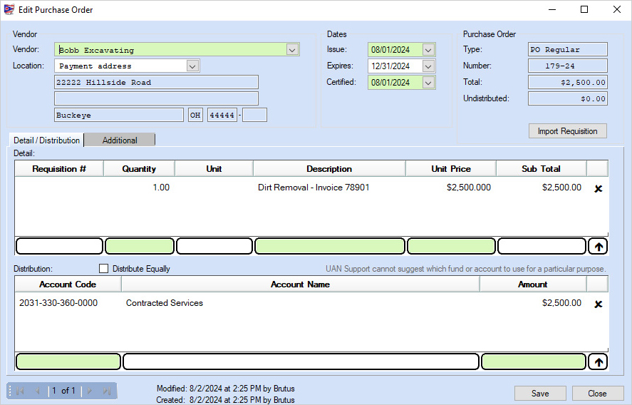Open the Expires date dropdown
The image size is (632, 405).
point(428,66)
